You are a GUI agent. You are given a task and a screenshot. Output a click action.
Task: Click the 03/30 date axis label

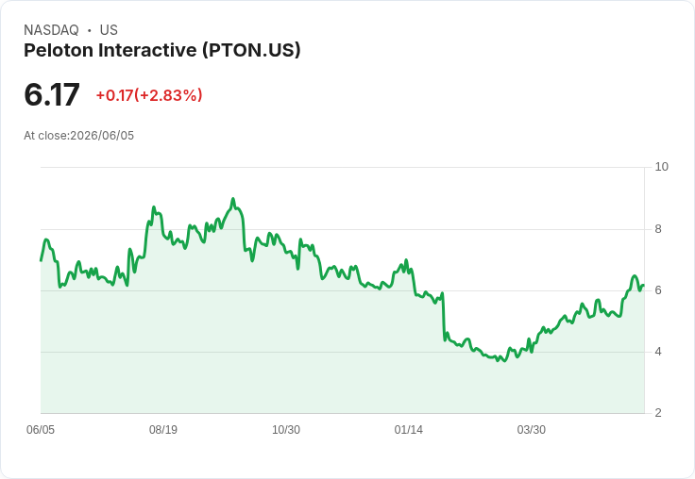click(x=531, y=429)
